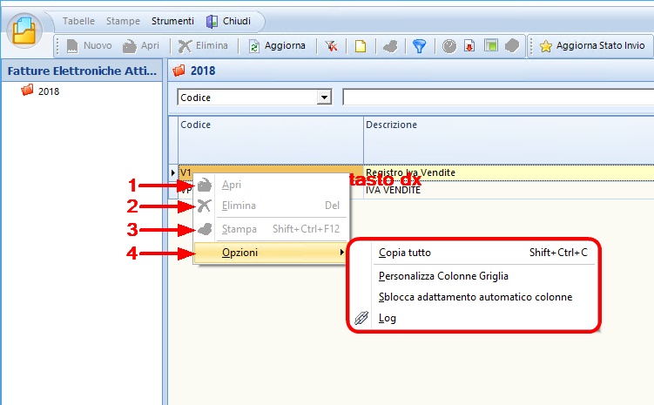Click the Chiudi menu item
654x405 pixels.
pyautogui.click(x=230, y=21)
